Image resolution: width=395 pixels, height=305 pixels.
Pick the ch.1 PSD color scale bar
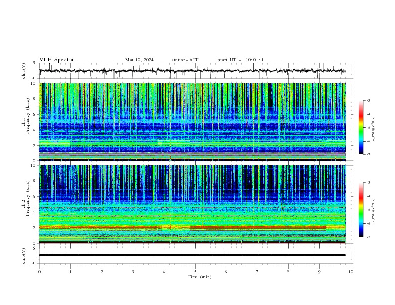point(361,127)
